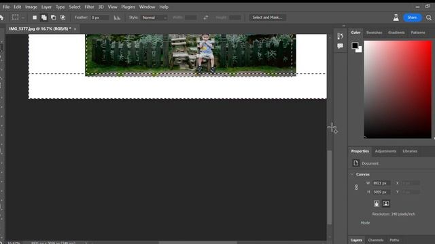Click the canvas height H field
Image resolution: width=435 pixels, height=244 pixels.
[381, 192]
